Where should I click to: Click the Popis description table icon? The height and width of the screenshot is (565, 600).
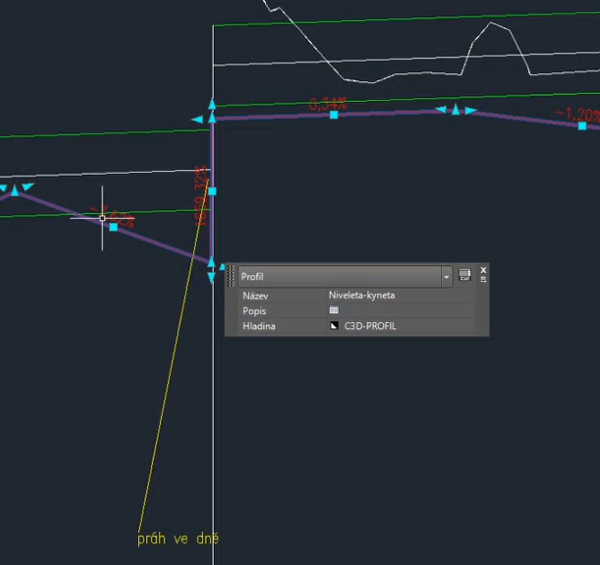click(334, 310)
